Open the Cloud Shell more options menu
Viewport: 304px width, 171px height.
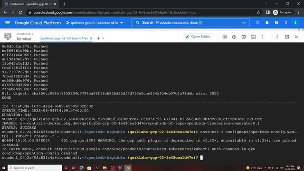point(263,37)
